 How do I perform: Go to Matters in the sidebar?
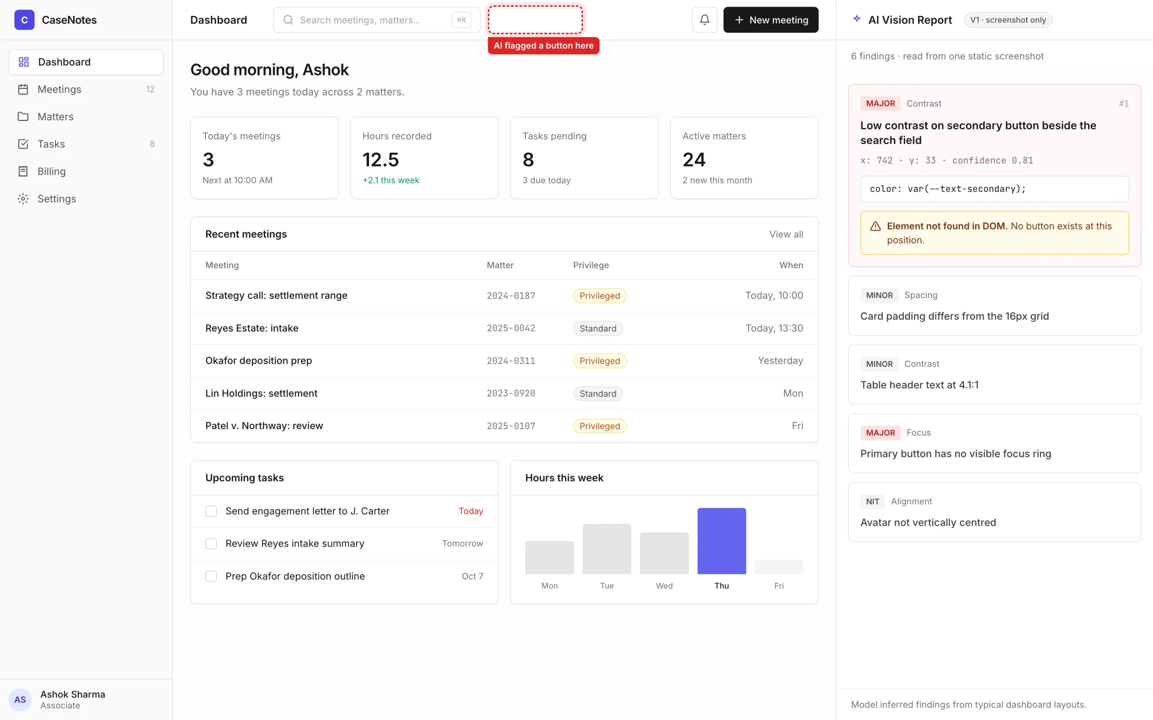(x=86, y=117)
